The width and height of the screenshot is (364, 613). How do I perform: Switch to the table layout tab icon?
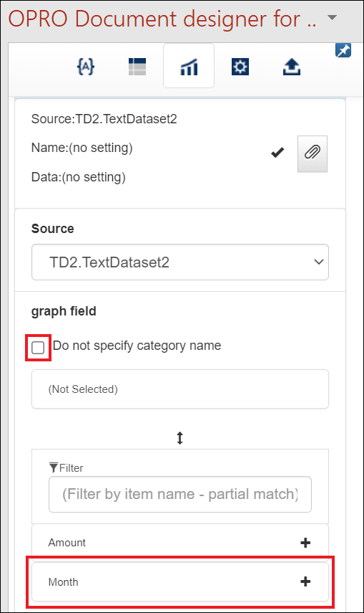(x=137, y=67)
